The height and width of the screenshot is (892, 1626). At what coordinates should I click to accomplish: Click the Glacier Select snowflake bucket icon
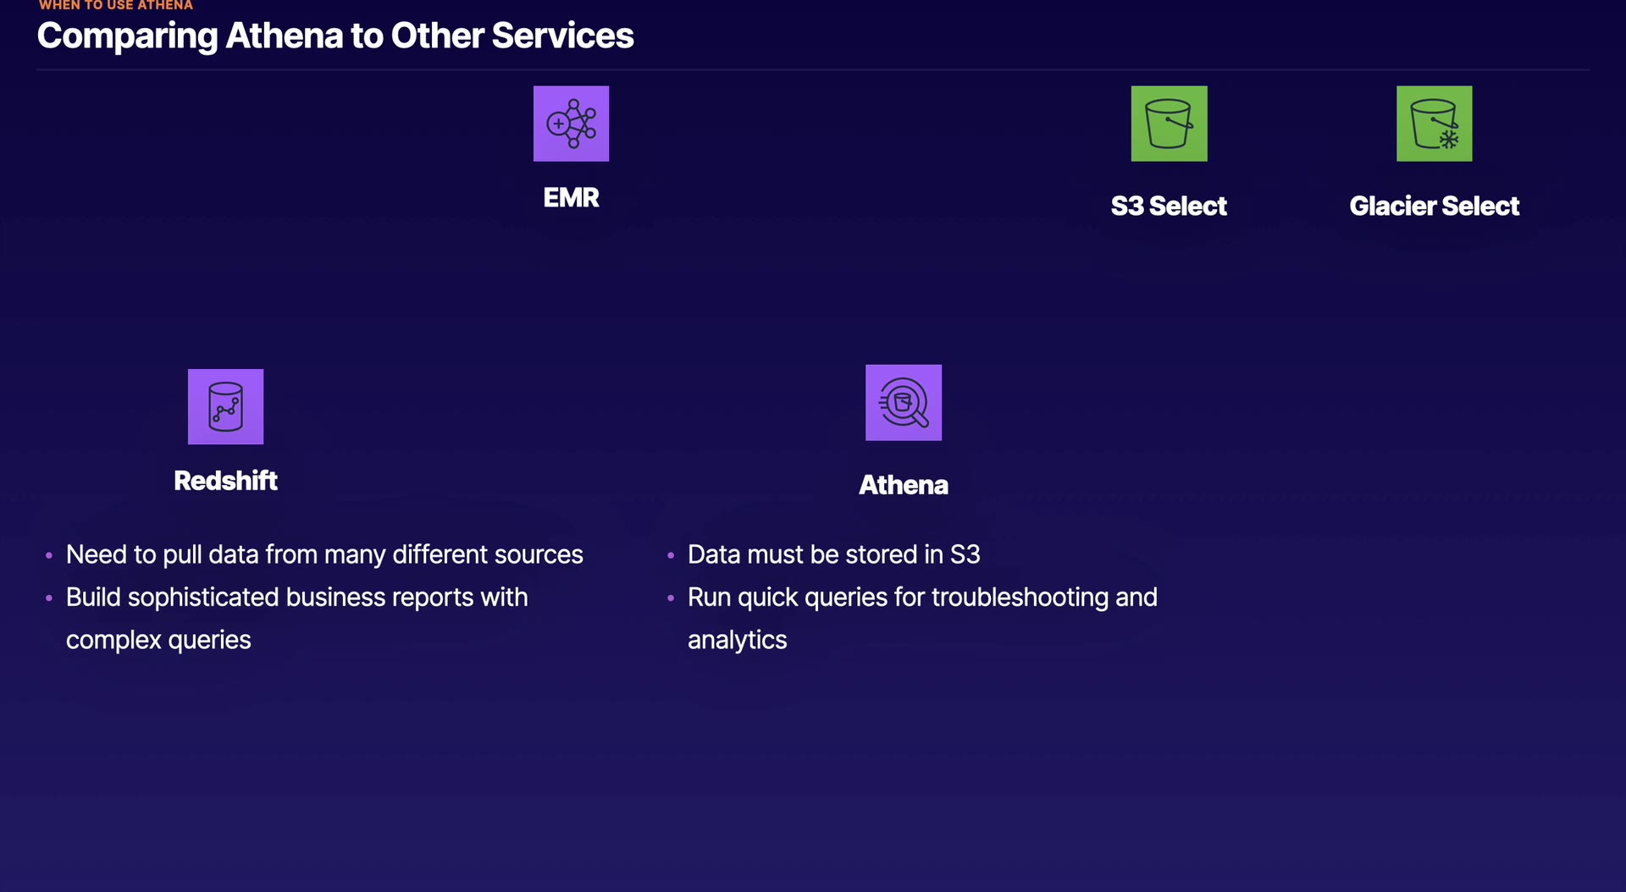point(1434,124)
